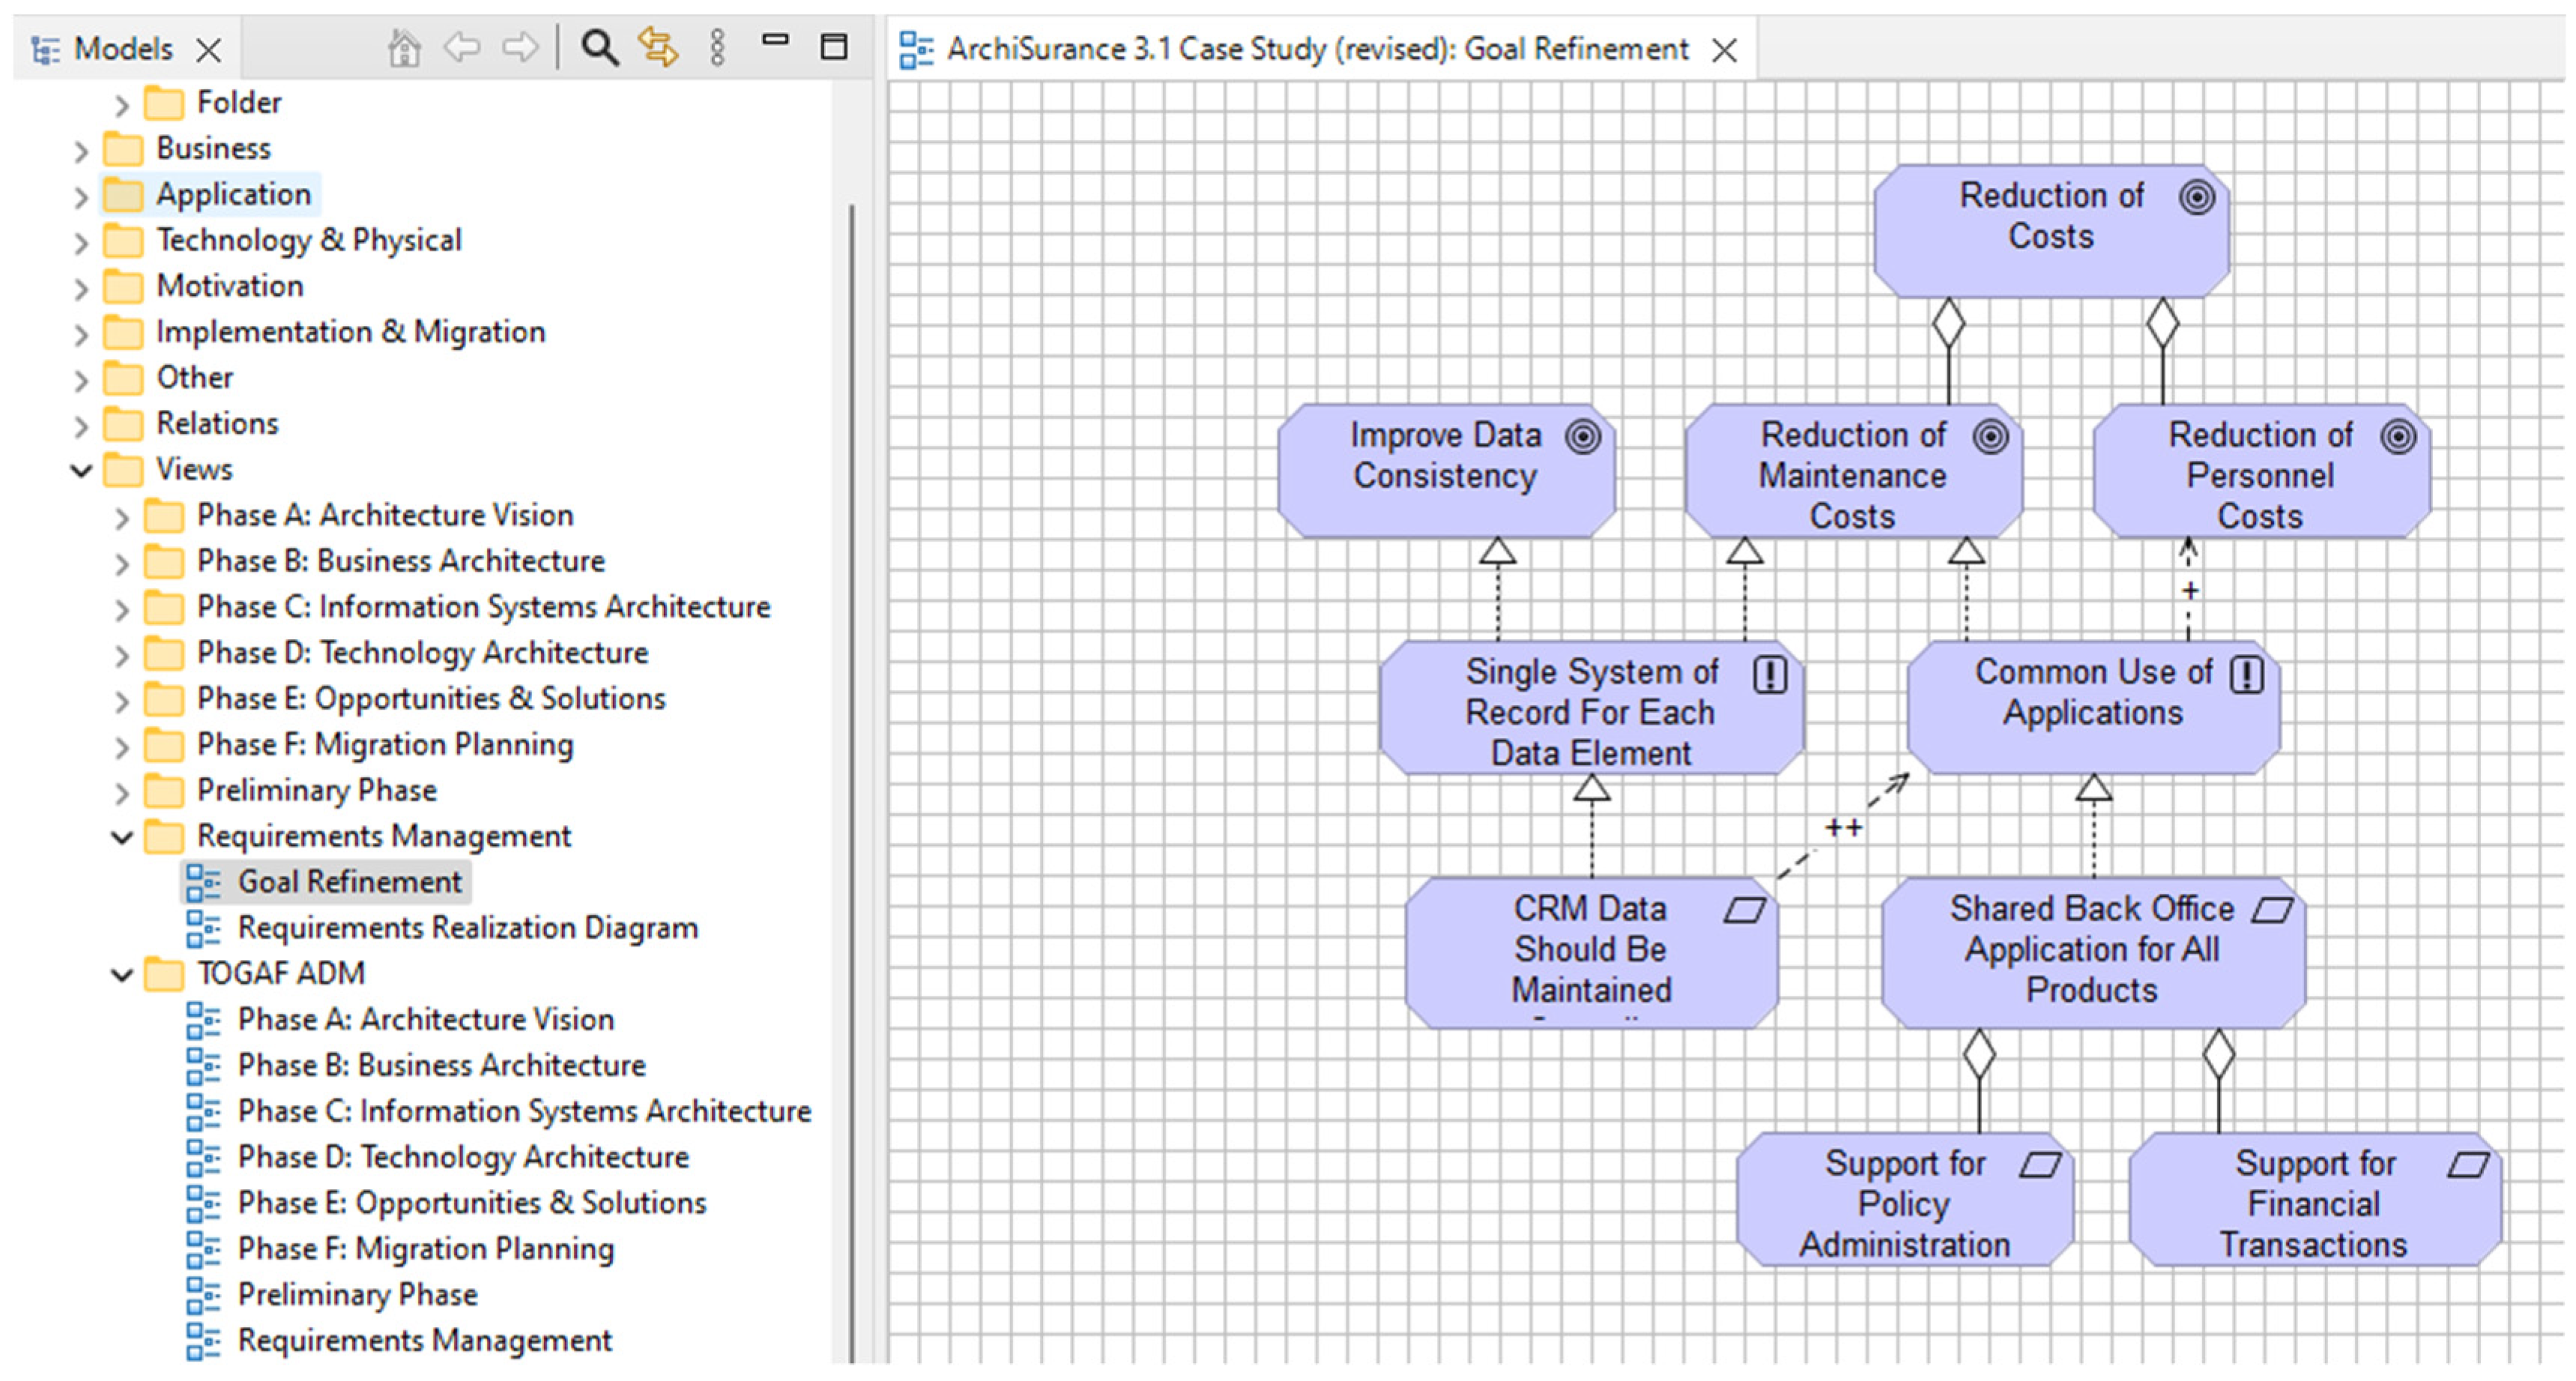Close the Goal Refinement editor tab
Image resolution: width=2576 pixels, height=1381 pixels.
[x=1725, y=50]
